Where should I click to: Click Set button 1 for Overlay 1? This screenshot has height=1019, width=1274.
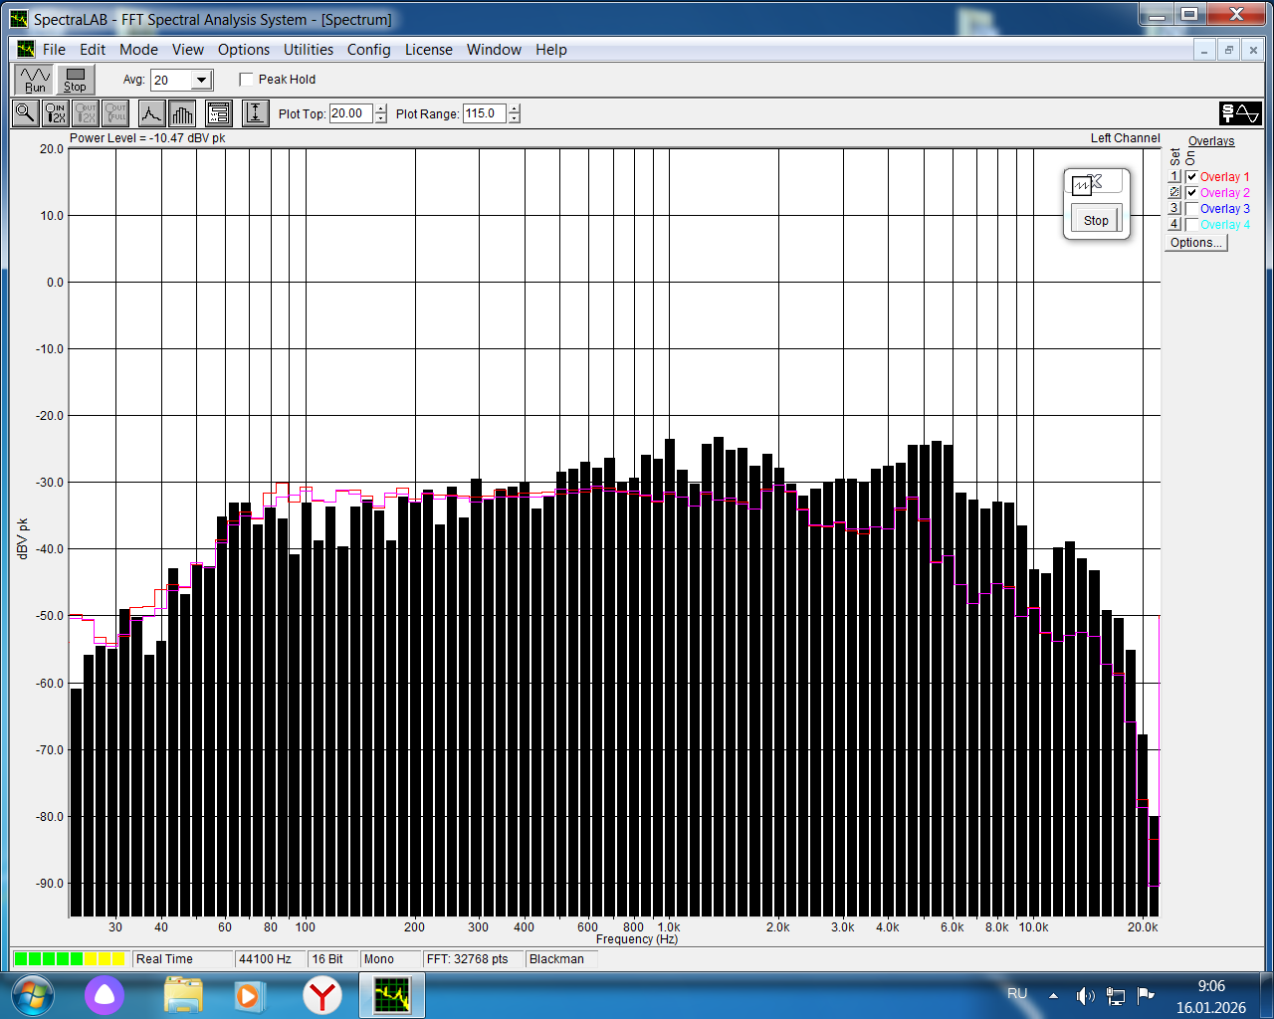coord(1174,177)
